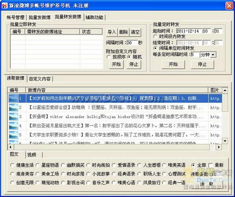The height and width of the screenshot is (197, 235).
Task: Click thumbnail image of weibo row 2
Action: click(x=13, y=108)
